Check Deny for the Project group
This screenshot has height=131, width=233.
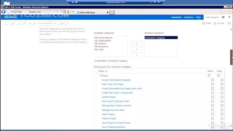(x=218, y=75)
